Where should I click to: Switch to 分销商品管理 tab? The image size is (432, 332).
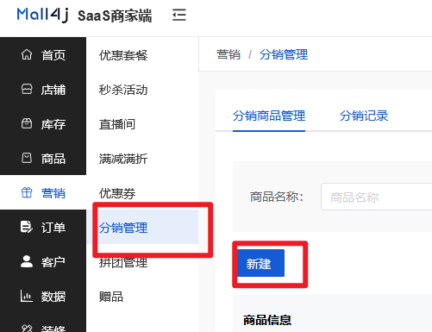coord(269,116)
